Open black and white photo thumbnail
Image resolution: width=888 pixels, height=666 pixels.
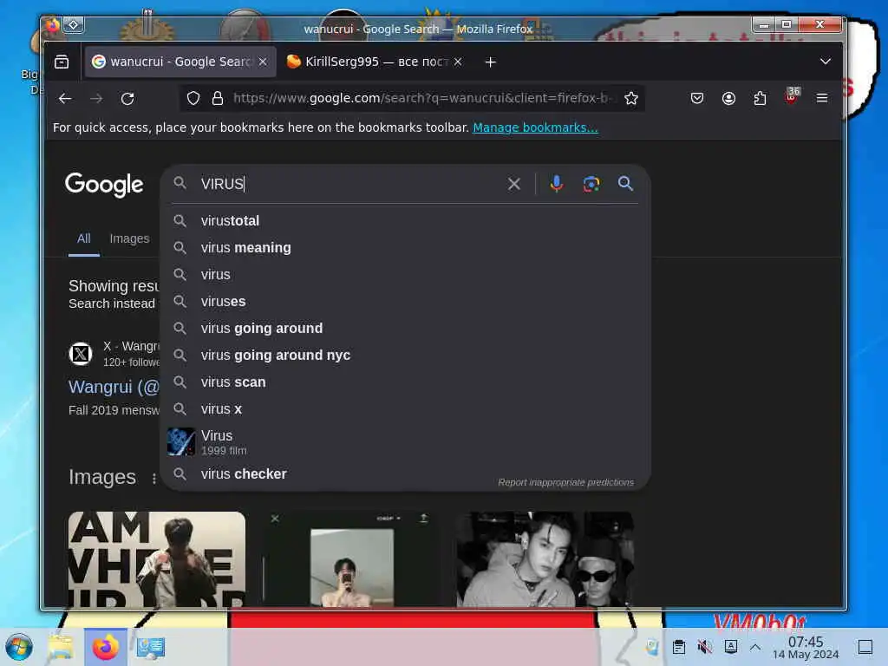pyautogui.click(x=545, y=559)
